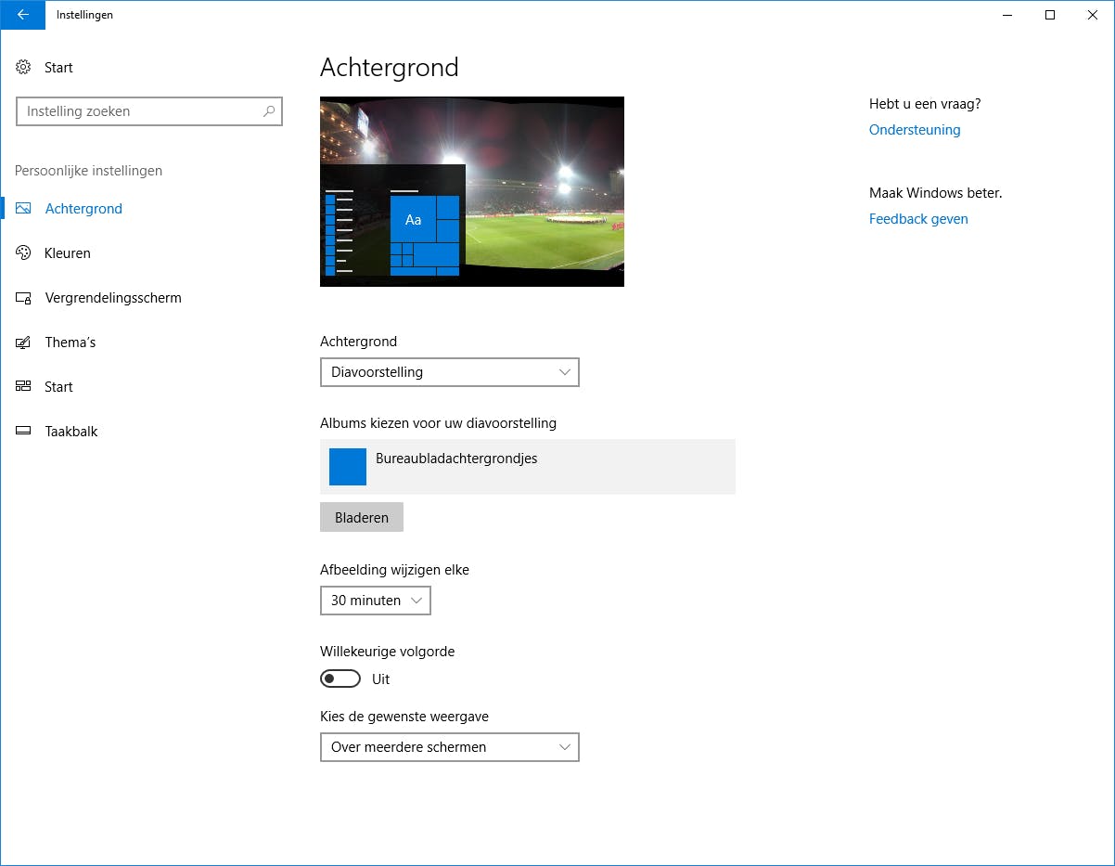Image resolution: width=1115 pixels, height=866 pixels.
Task: Expand the 30 minuten interval dropdown
Action: pos(376,601)
